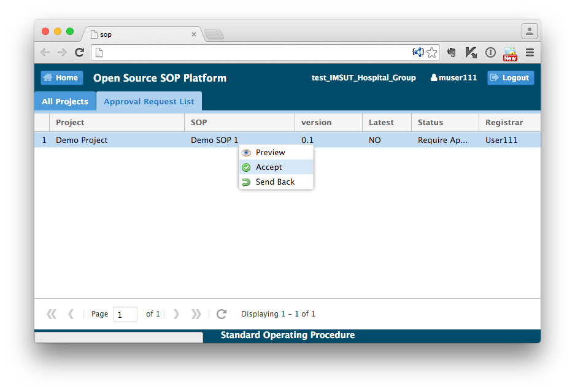Open the 1Password circle extension icon
This screenshot has width=575, height=392.
pyautogui.click(x=490, y=52)
